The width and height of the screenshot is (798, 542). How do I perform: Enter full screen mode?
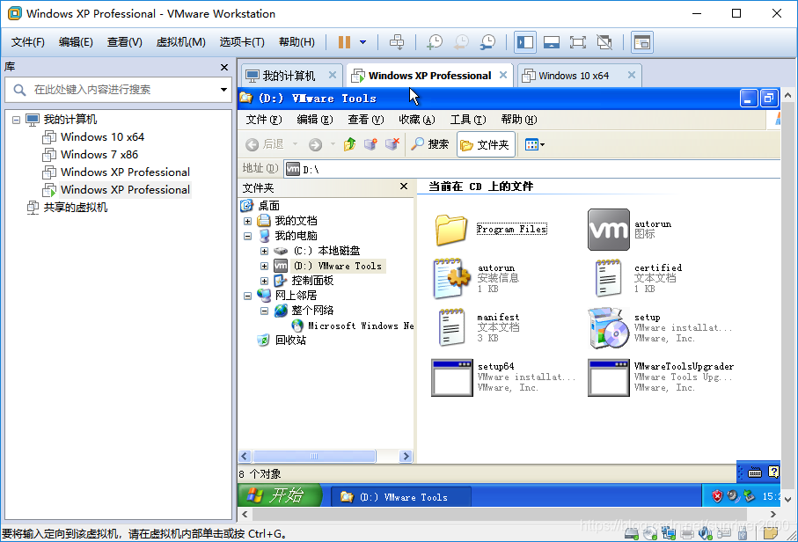click(578, 42)
